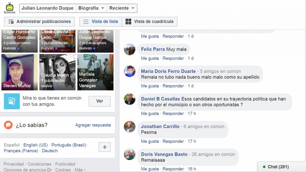Click the green Chat online status dot
The image size is (306, 172).
point(264,167)
